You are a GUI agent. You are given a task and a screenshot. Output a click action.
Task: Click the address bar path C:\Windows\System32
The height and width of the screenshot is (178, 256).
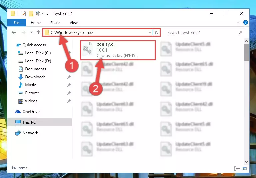click(x=72, y=32)
